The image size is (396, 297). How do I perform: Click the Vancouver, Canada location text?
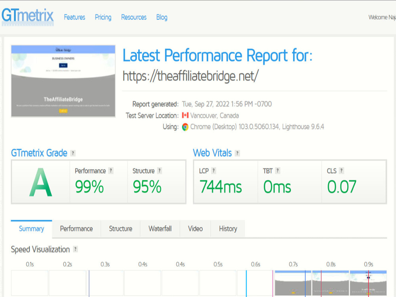[214, 116]
